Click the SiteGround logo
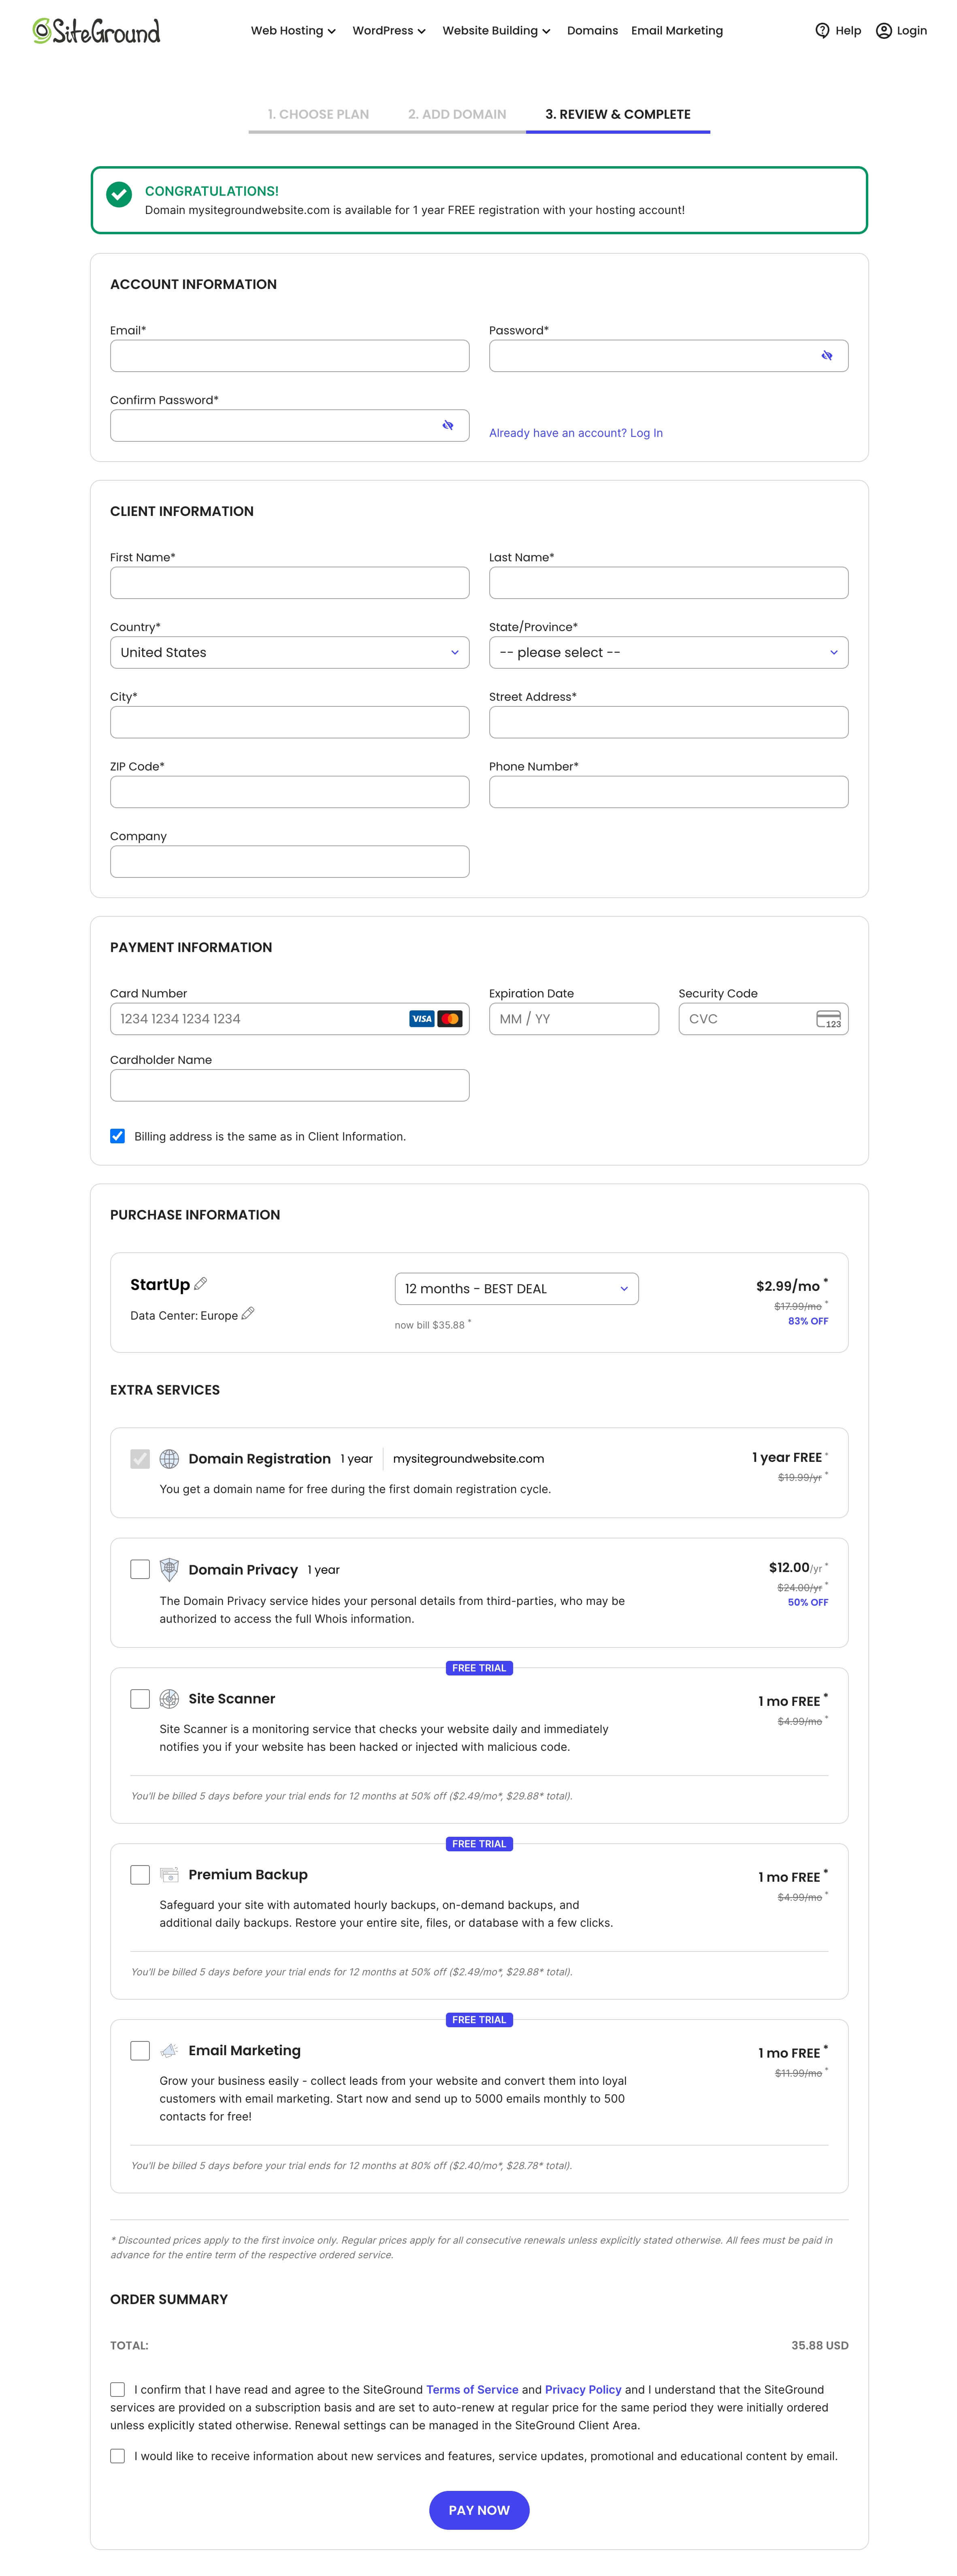 pos(96,31)
